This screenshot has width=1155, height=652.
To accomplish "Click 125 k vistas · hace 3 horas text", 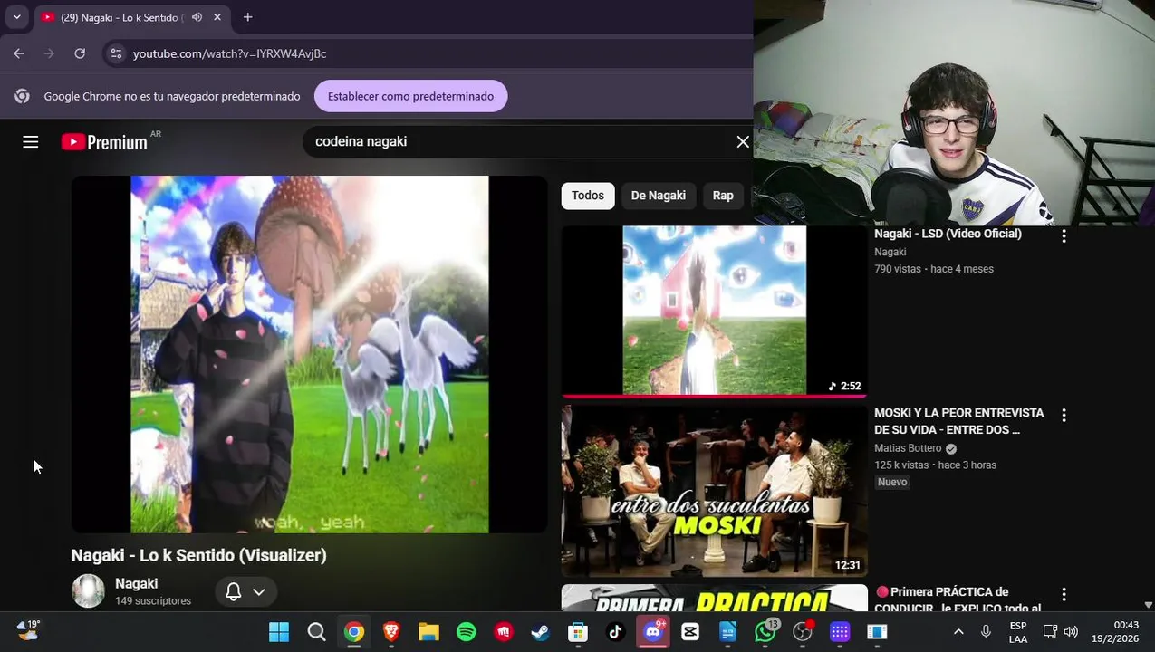I will click(x=935, y=465).
